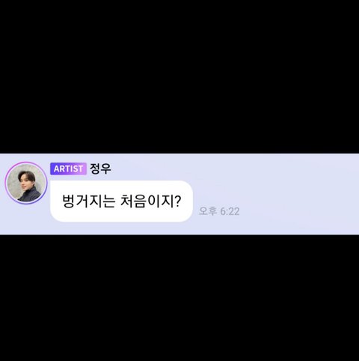Click the black area below the chat
Screen dimensions: 359x361
pyautogui.click(x=179, y=298)
